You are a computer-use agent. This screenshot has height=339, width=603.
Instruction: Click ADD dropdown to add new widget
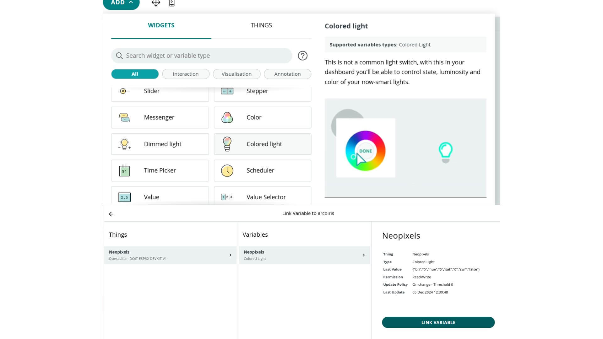coord(121,3)
